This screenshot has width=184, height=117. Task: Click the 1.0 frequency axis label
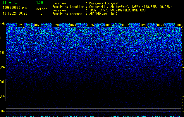(x=2, y=53)
